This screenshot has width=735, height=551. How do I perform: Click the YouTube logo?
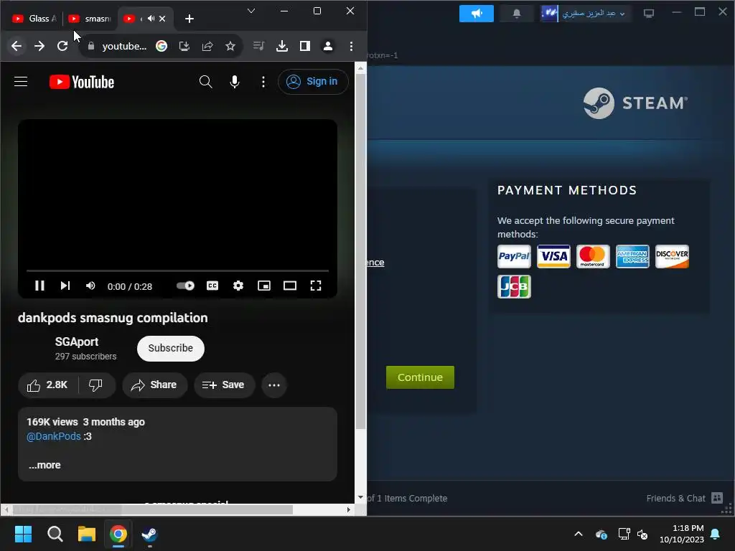pos(82,82)
